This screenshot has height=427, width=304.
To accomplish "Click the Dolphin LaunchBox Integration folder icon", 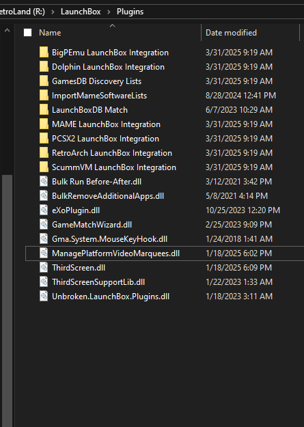I will point(44,67).
